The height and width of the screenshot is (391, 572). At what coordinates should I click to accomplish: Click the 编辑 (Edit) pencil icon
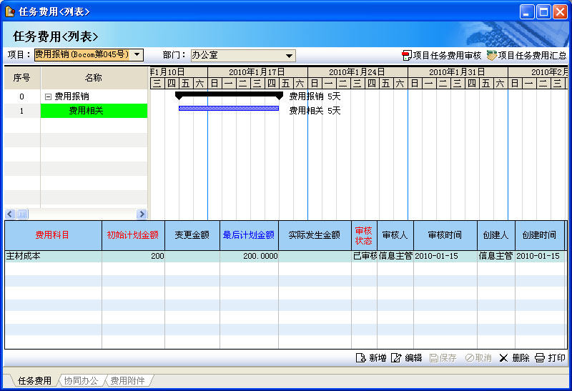tap(397, 358)
